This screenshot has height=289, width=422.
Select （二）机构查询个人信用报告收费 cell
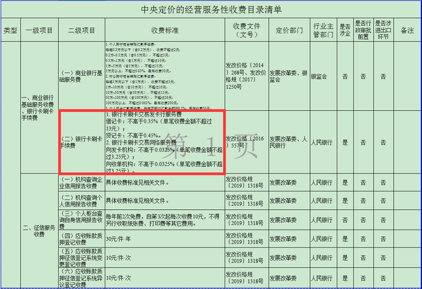pos(81,201)
